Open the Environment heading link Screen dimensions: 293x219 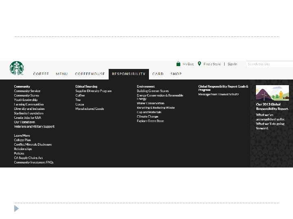point(146,86)
